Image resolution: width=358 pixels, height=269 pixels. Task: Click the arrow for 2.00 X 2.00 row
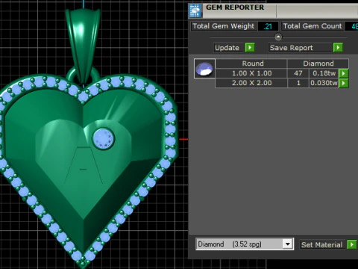(344, 83)
